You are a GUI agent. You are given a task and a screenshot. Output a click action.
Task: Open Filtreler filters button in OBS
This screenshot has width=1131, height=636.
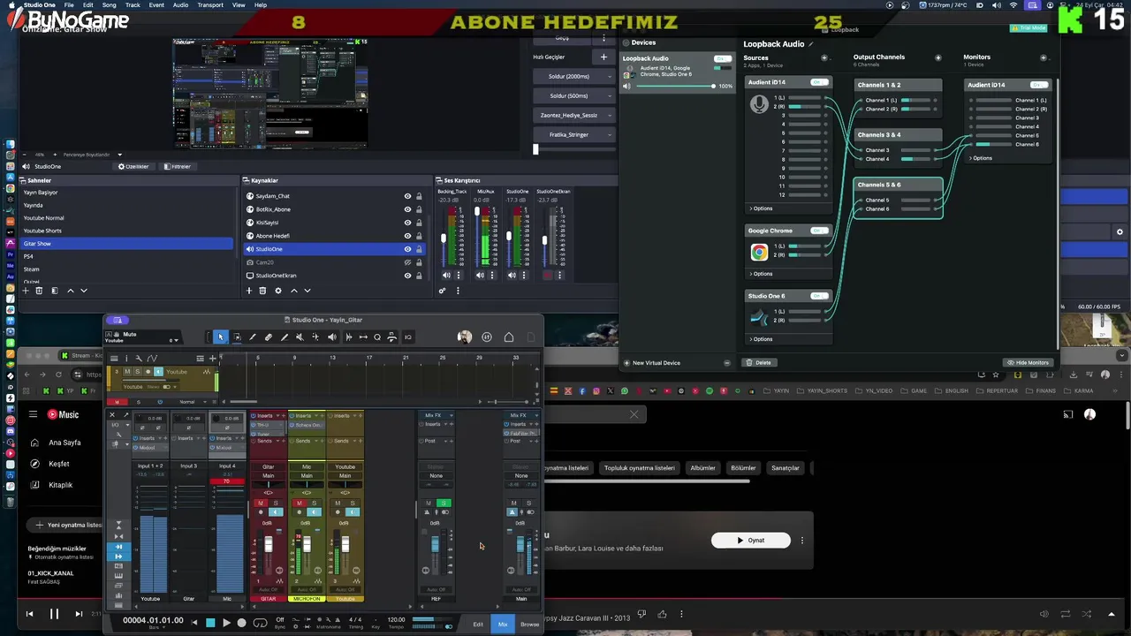pyautogui.click(x=177, y=166)
